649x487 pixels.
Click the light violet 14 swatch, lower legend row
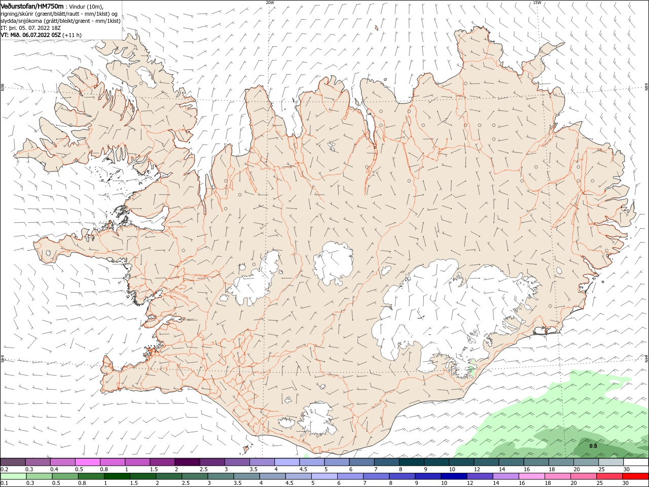(506, 477)
